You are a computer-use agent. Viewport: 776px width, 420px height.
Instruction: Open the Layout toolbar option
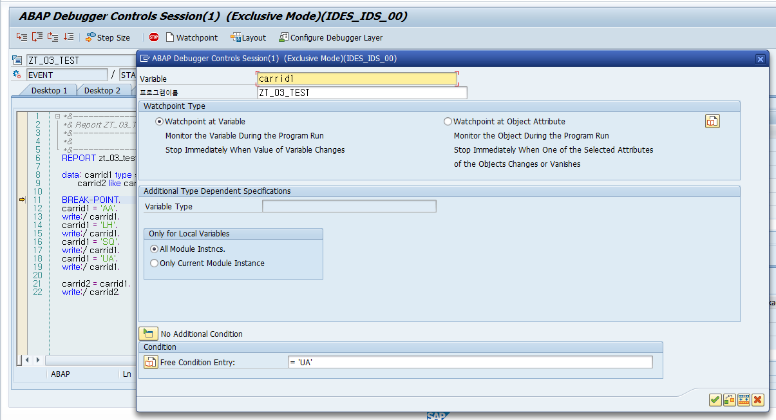click(248, 37)
